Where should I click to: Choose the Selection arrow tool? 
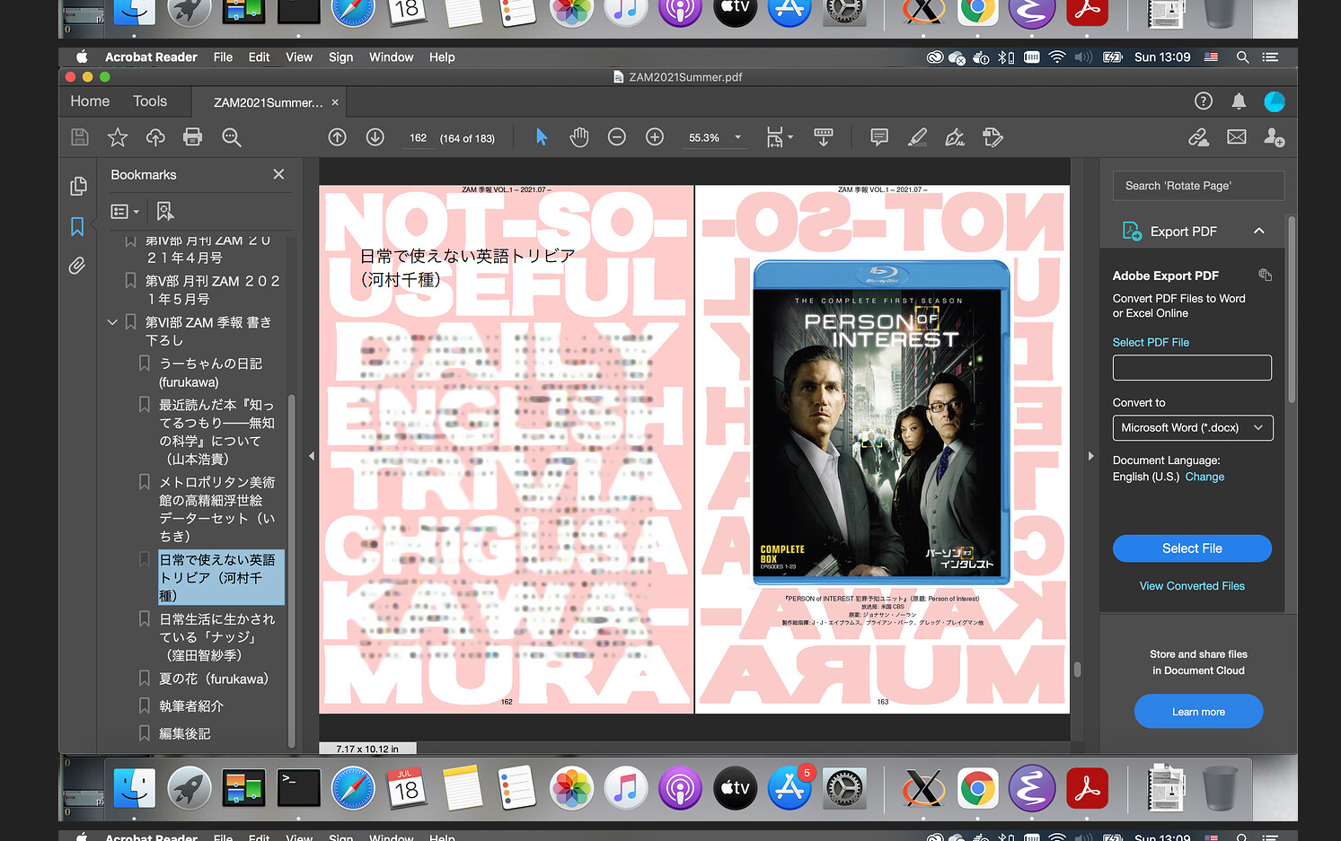(x=541, y=137)
